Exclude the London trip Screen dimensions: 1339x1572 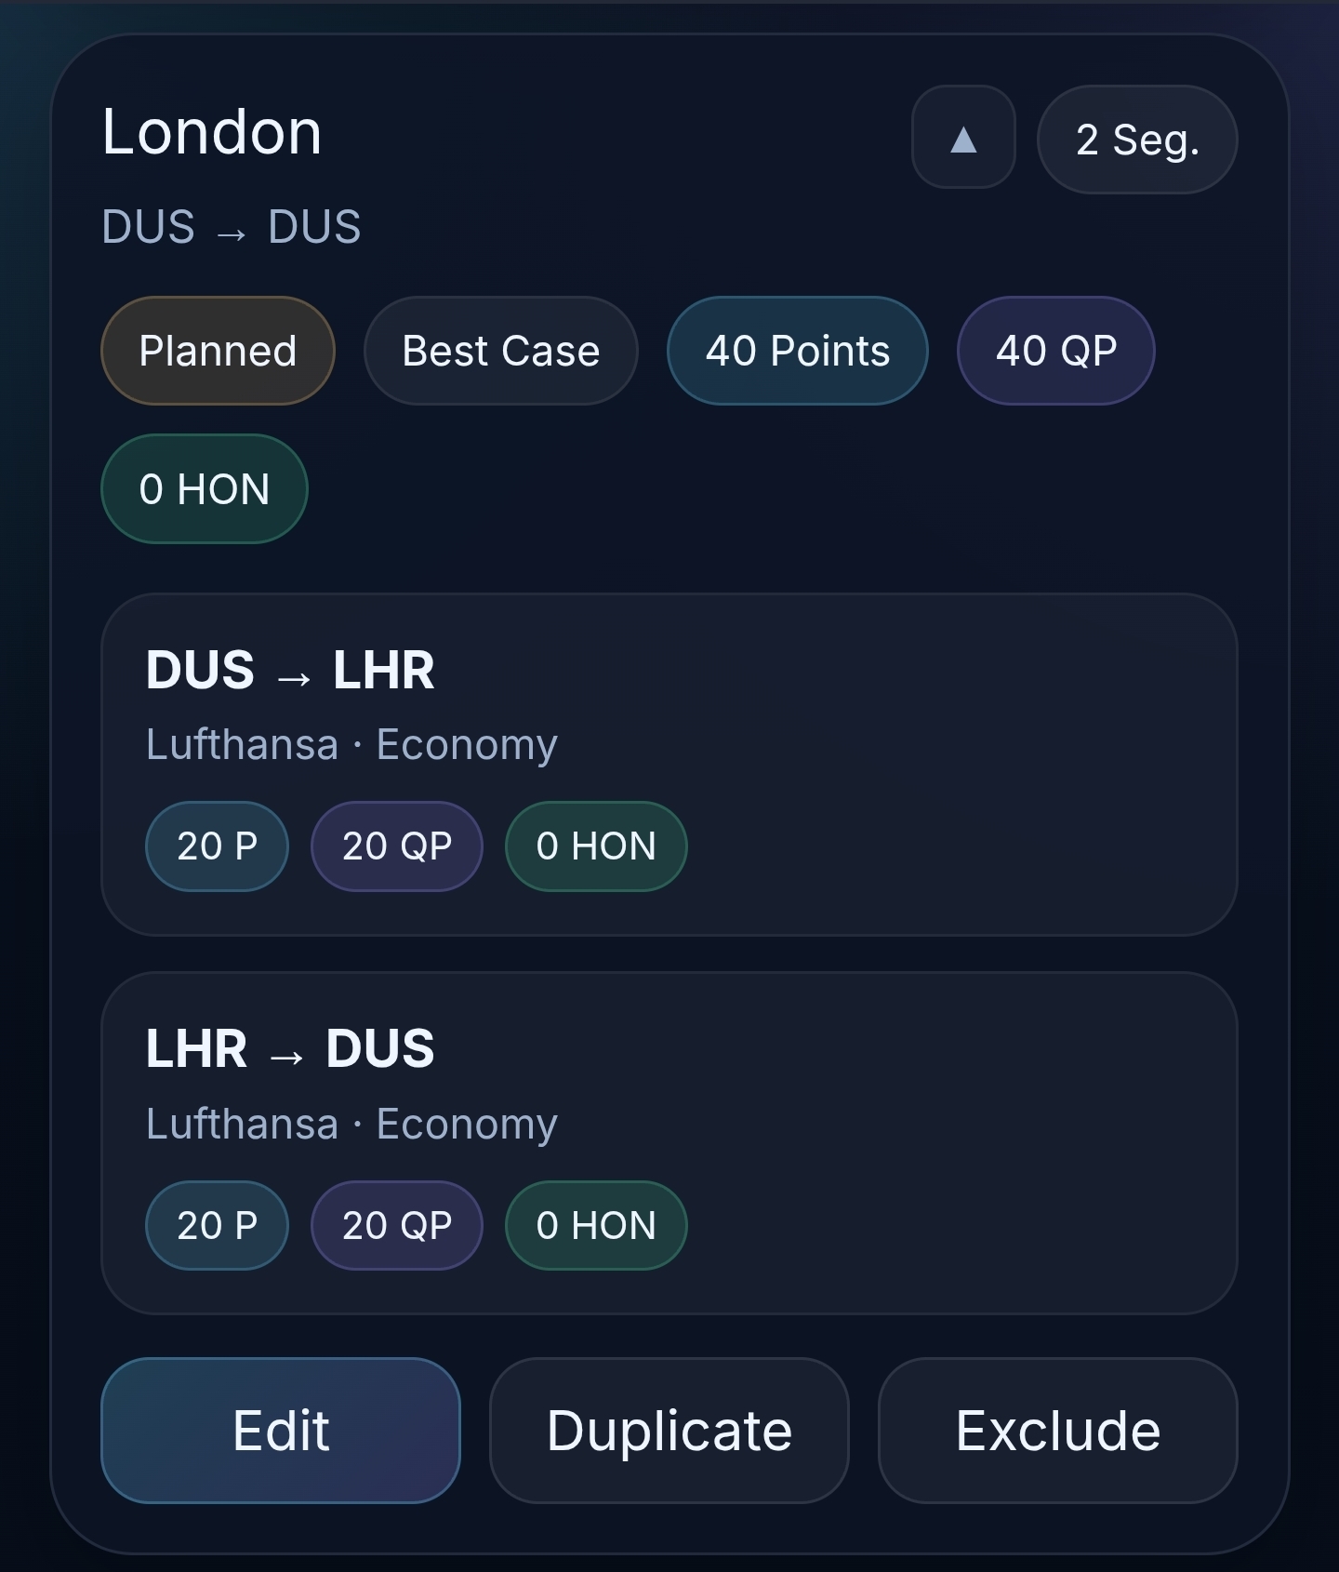[1057, 1430]
